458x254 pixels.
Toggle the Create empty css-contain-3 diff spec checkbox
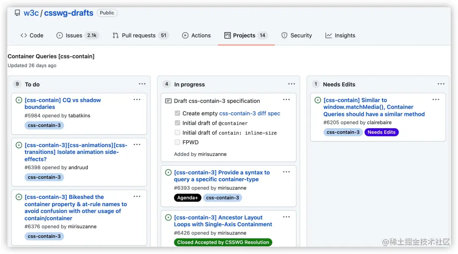tap(178, 113)
